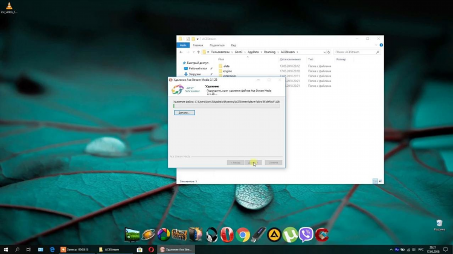453x254 pixels.
Task: Launch the Picasa dock icon
Action: click(164, 234)
